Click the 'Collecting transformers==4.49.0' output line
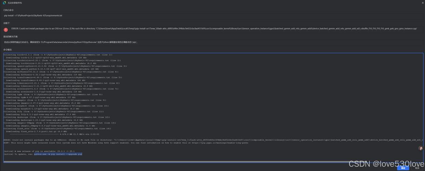Viewport: 425px width, 171px height. point(63,78)
